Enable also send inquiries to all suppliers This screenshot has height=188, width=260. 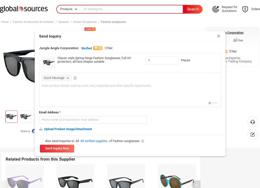coord(42,141)
